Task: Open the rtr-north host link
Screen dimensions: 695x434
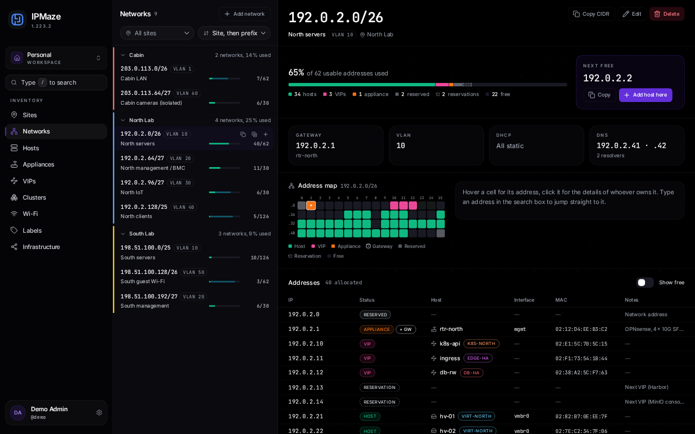Action: [x=451, y=329]
